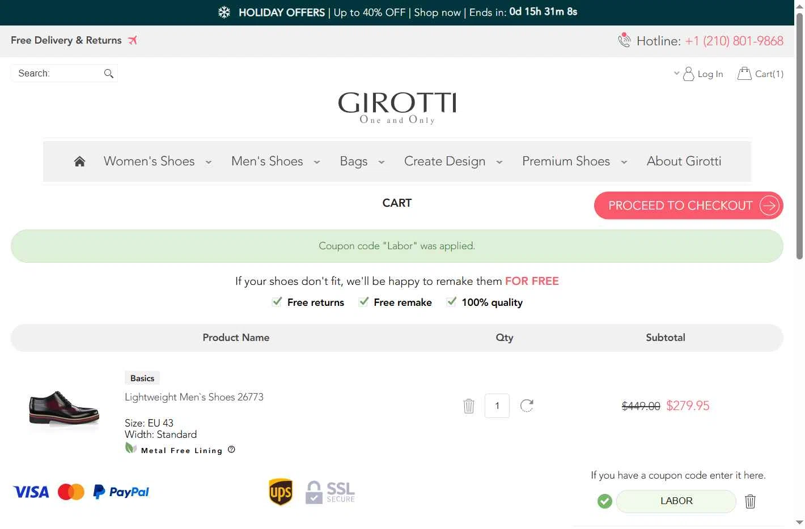Expand Women's Shoes menu chevron
Screen dimensions: 805x529
pos(209,162)
